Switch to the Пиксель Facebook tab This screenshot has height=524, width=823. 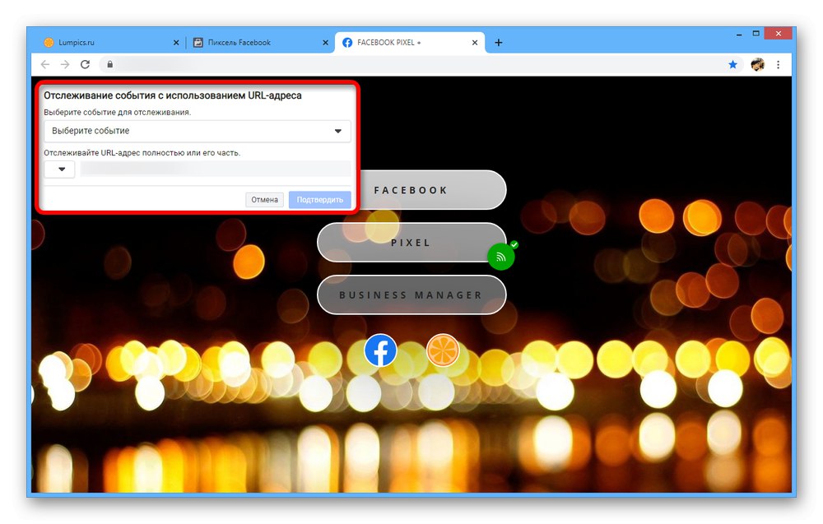point(261,43)
